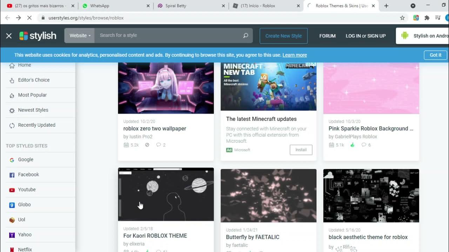Select Uol under Top Styled Sites

coord(22,220)
